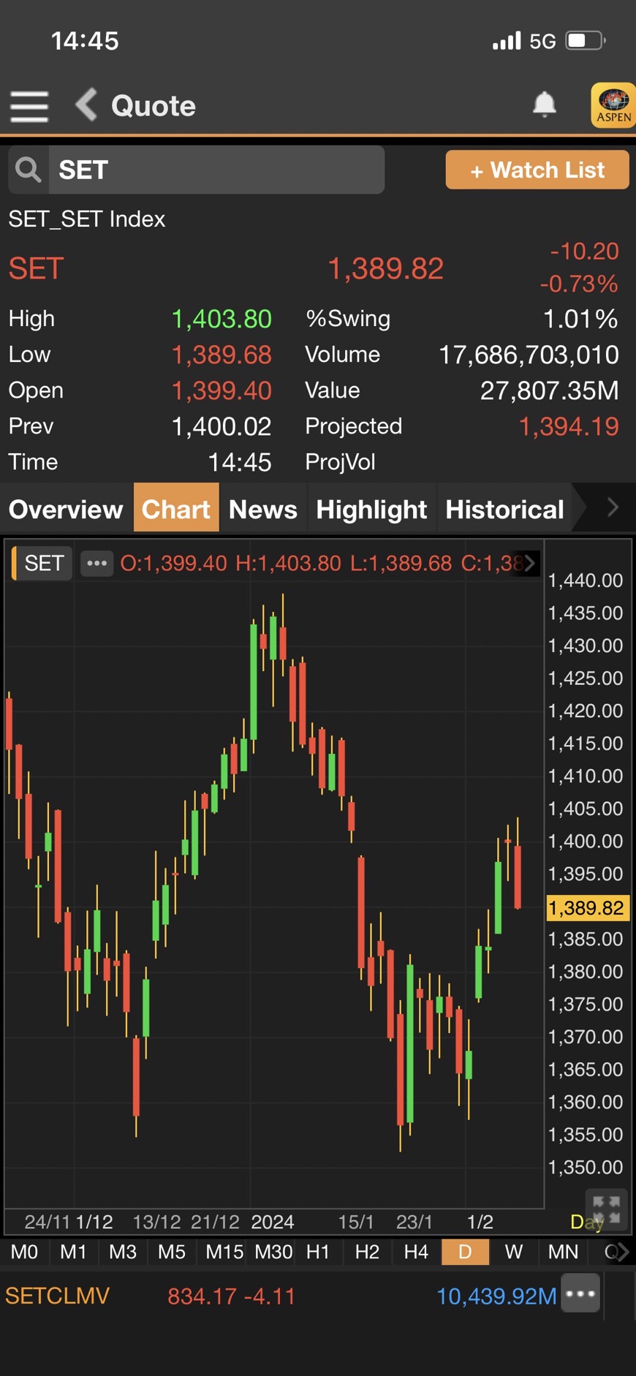636x1376 pixels.
Task: Tap the 1,389.82 price marker on axis
Action: 586,908
